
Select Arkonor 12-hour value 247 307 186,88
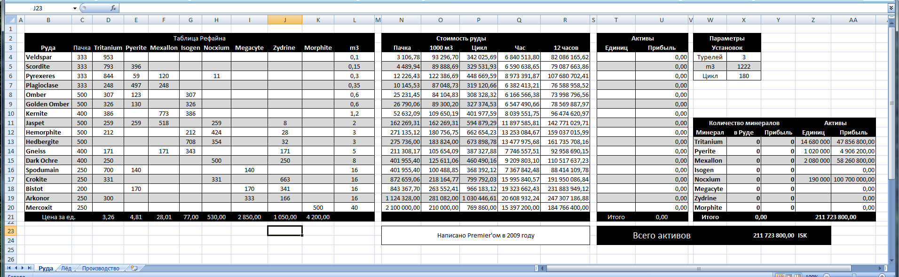[x=566, y=198]
